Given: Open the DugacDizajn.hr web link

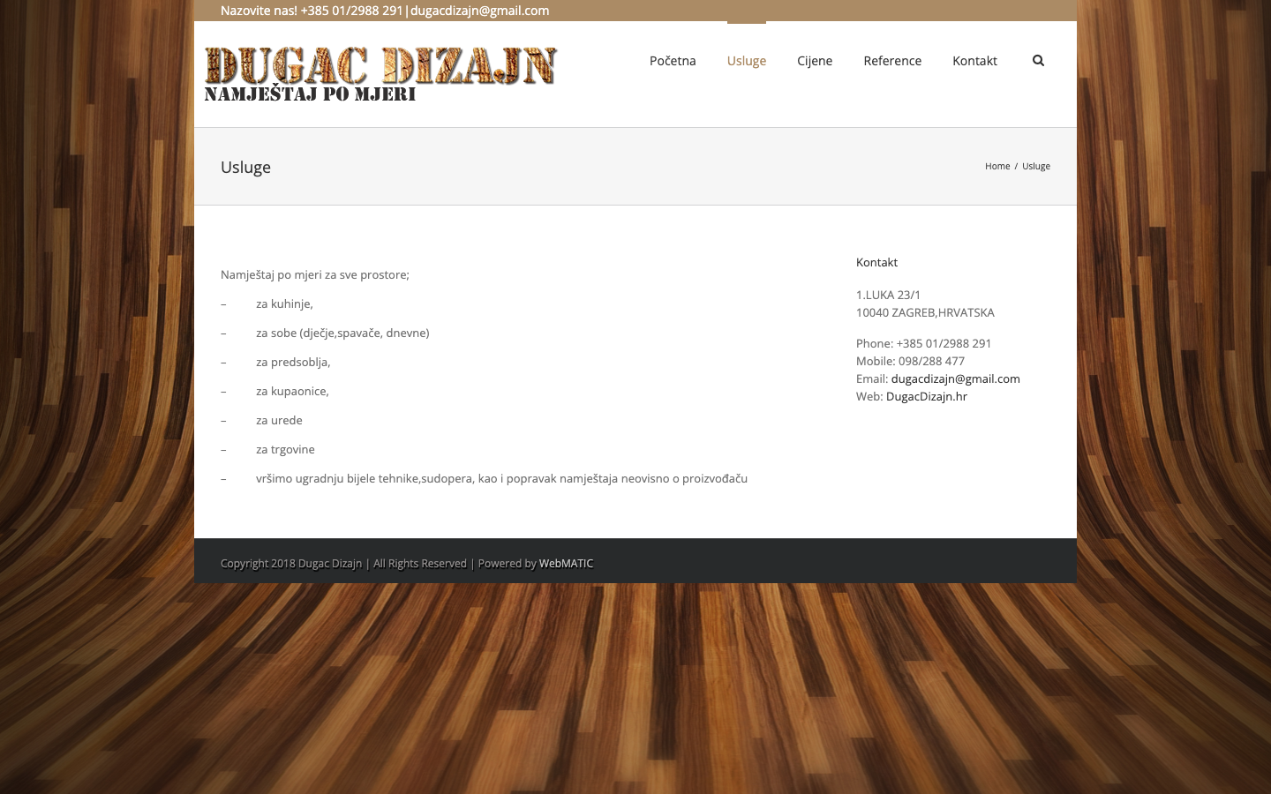Looking at the screenshot, I should [926, 396].
